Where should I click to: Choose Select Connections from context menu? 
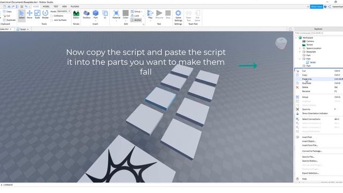coord(319,119)
